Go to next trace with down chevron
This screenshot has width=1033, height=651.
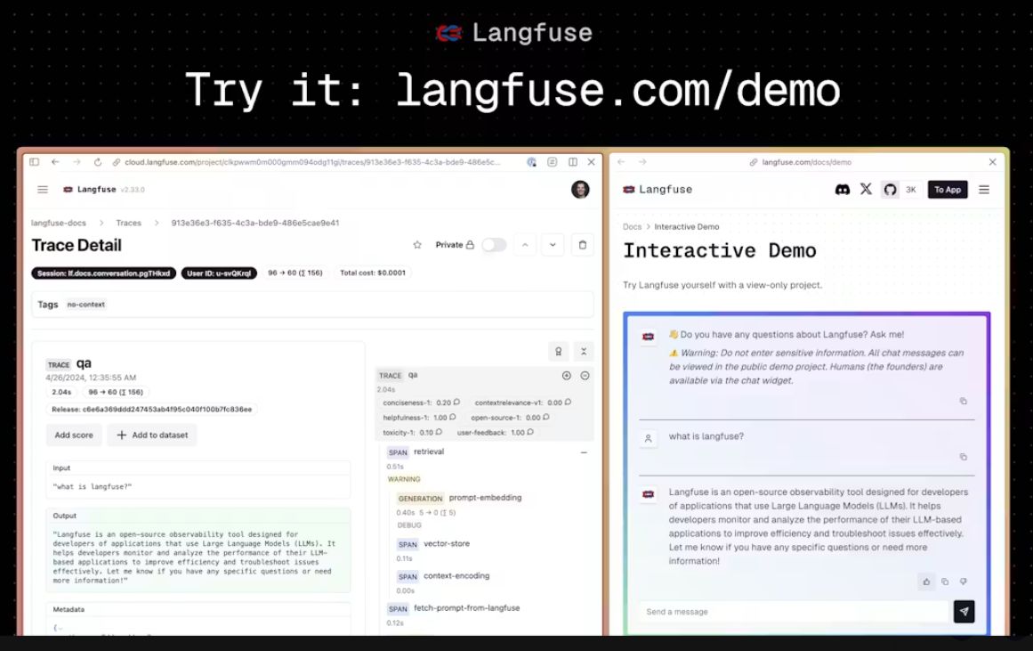pos(553,245)
